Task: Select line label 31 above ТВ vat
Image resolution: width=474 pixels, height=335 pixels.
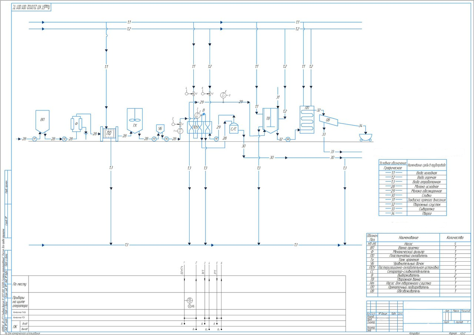Action: click(x=277, y=97)
